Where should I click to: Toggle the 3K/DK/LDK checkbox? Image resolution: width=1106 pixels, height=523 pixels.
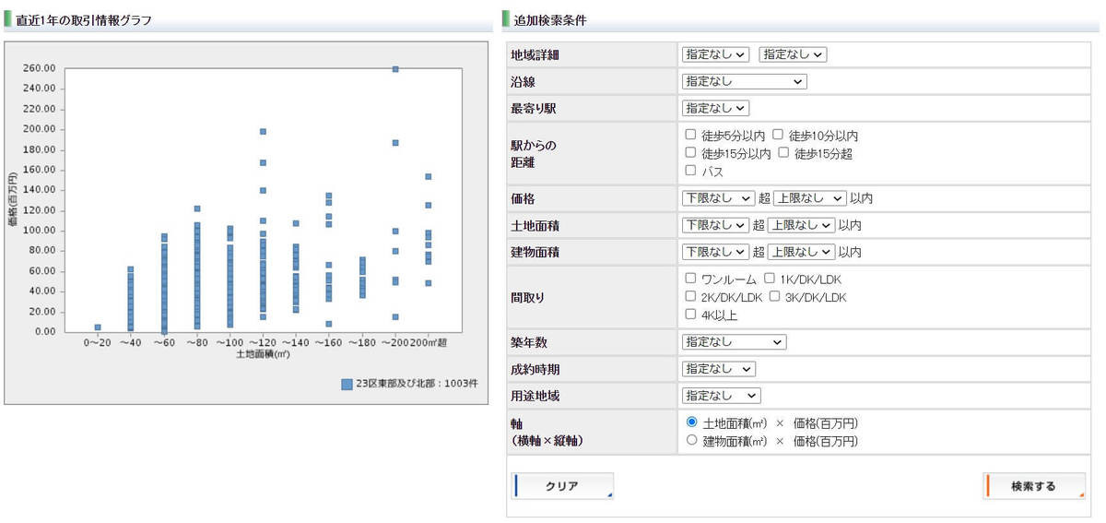click(x=774, y=296)
